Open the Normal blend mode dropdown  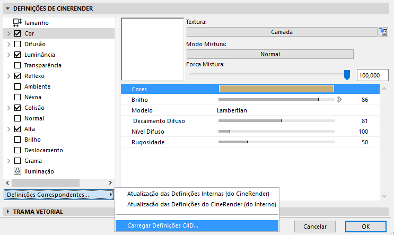[x=270, y=54]
